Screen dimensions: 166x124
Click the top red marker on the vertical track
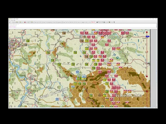pyautogui.click(x=147, y=32)
